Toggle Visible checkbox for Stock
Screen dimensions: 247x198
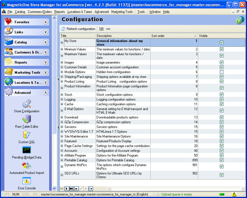click(x=222, y=94)
